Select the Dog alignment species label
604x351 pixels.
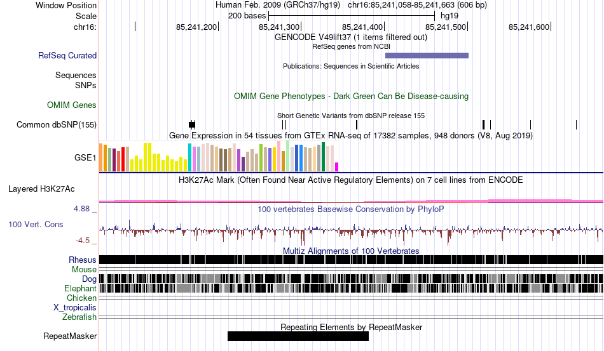coord(89,279)
